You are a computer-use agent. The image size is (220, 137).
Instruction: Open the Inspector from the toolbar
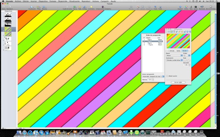tap(180, 7)
